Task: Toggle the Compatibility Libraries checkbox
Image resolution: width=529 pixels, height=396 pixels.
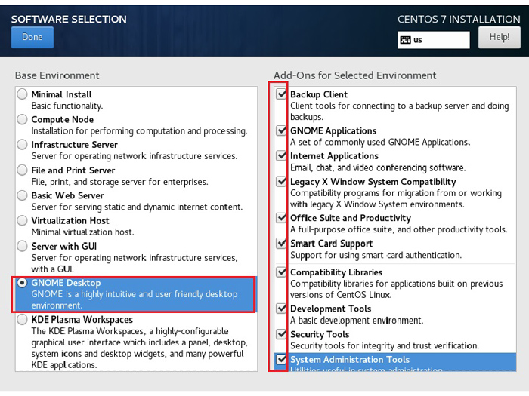Action: click(x=281, y=272)
